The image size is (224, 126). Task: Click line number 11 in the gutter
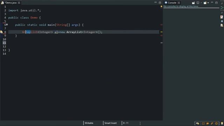click(4, 43)
